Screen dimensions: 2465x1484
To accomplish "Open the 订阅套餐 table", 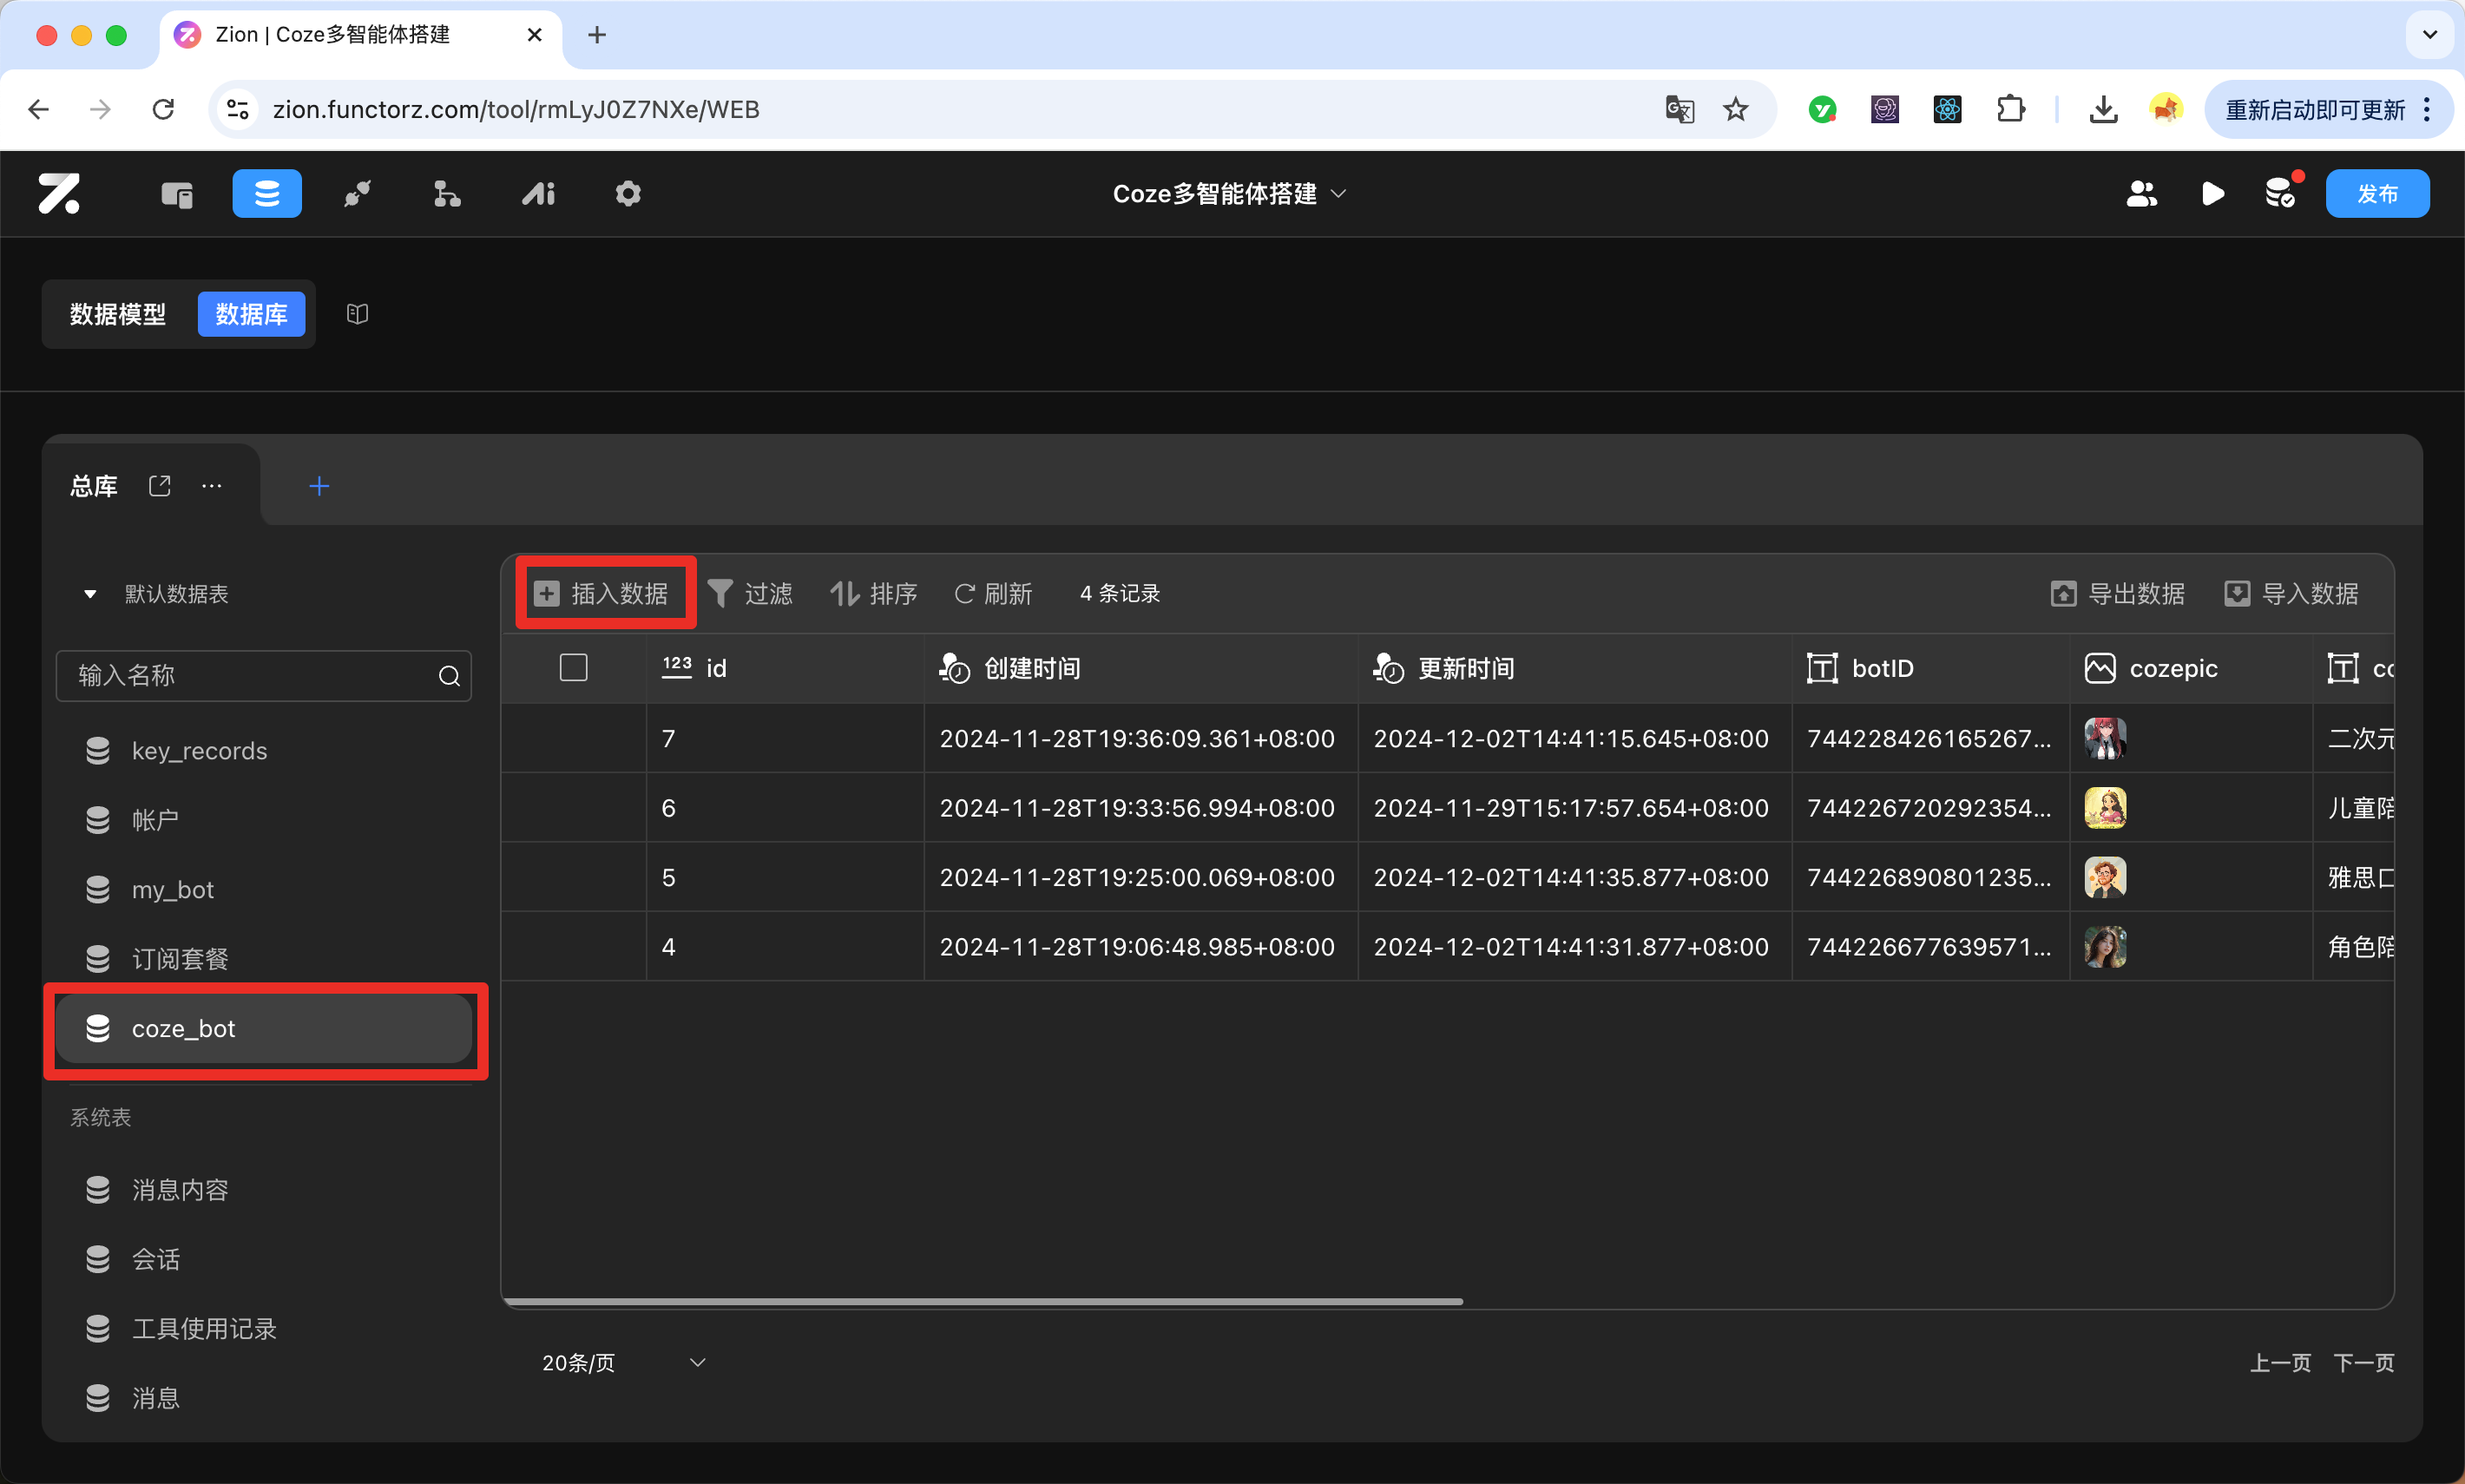I will click(264, 959).
